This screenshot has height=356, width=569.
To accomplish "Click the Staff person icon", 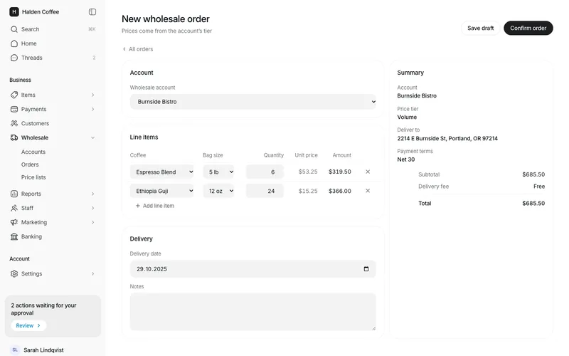I will 14,208.
